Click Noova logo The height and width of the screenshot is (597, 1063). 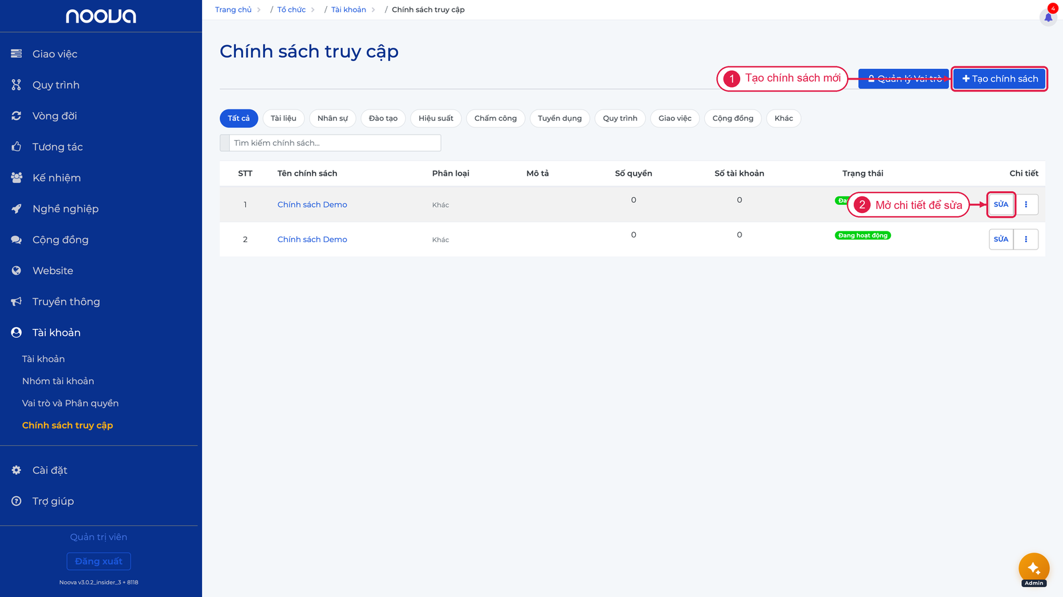click(101, 16)
